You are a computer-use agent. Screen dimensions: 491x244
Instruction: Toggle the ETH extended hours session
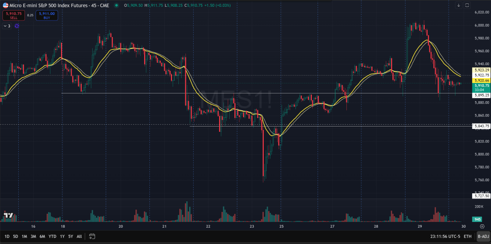(468, 236)
